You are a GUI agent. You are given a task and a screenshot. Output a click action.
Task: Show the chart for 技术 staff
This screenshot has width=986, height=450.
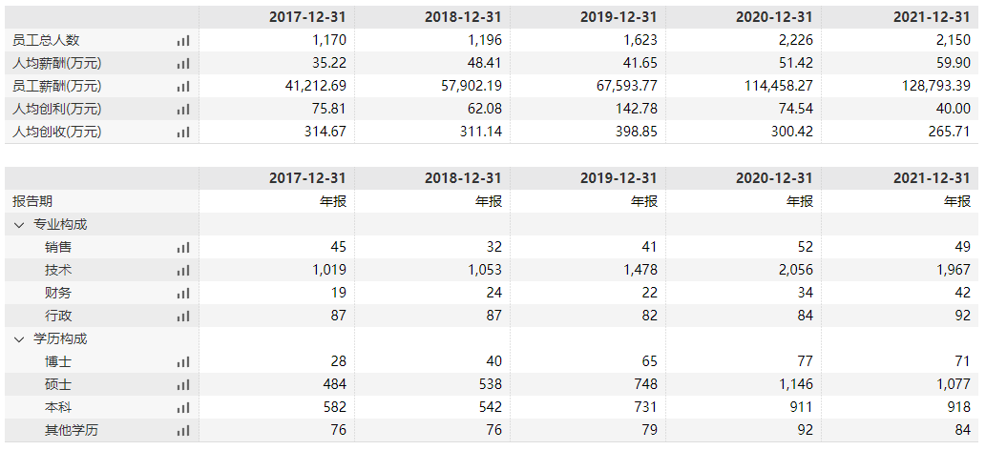(183, 270)
